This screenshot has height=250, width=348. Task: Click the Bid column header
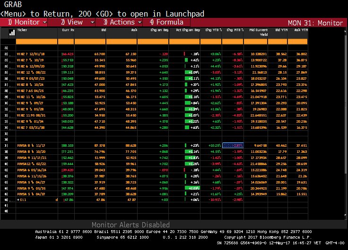coord(104,30)
